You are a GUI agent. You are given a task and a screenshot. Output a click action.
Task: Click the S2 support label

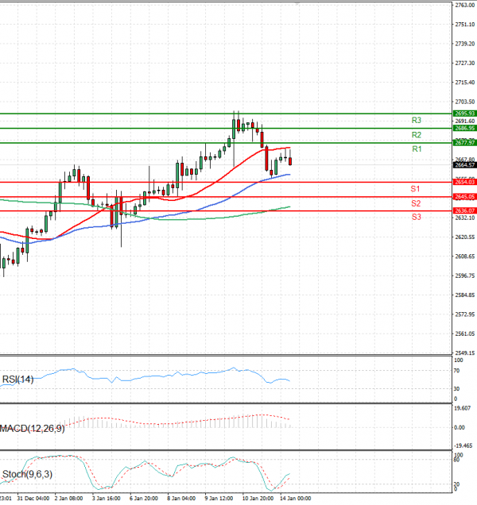(x=415, y=203)
